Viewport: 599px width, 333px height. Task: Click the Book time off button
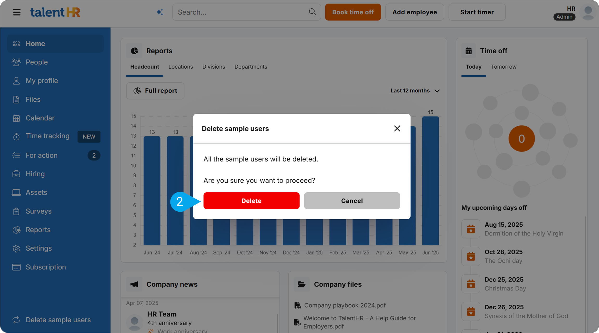click(353, 12)
